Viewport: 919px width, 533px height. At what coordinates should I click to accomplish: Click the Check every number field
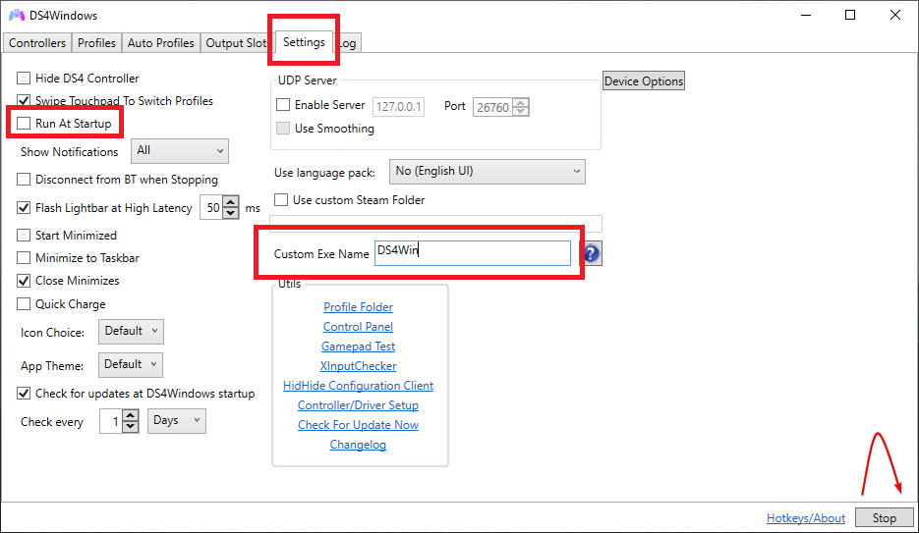tap(111, 421)
